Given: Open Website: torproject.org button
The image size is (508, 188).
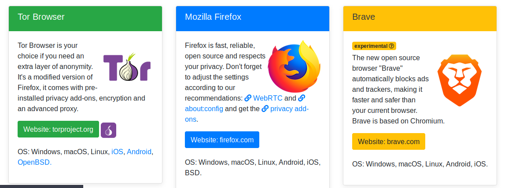Looking at the screenshot, I should pyautogui.click(x=58, y=129).
